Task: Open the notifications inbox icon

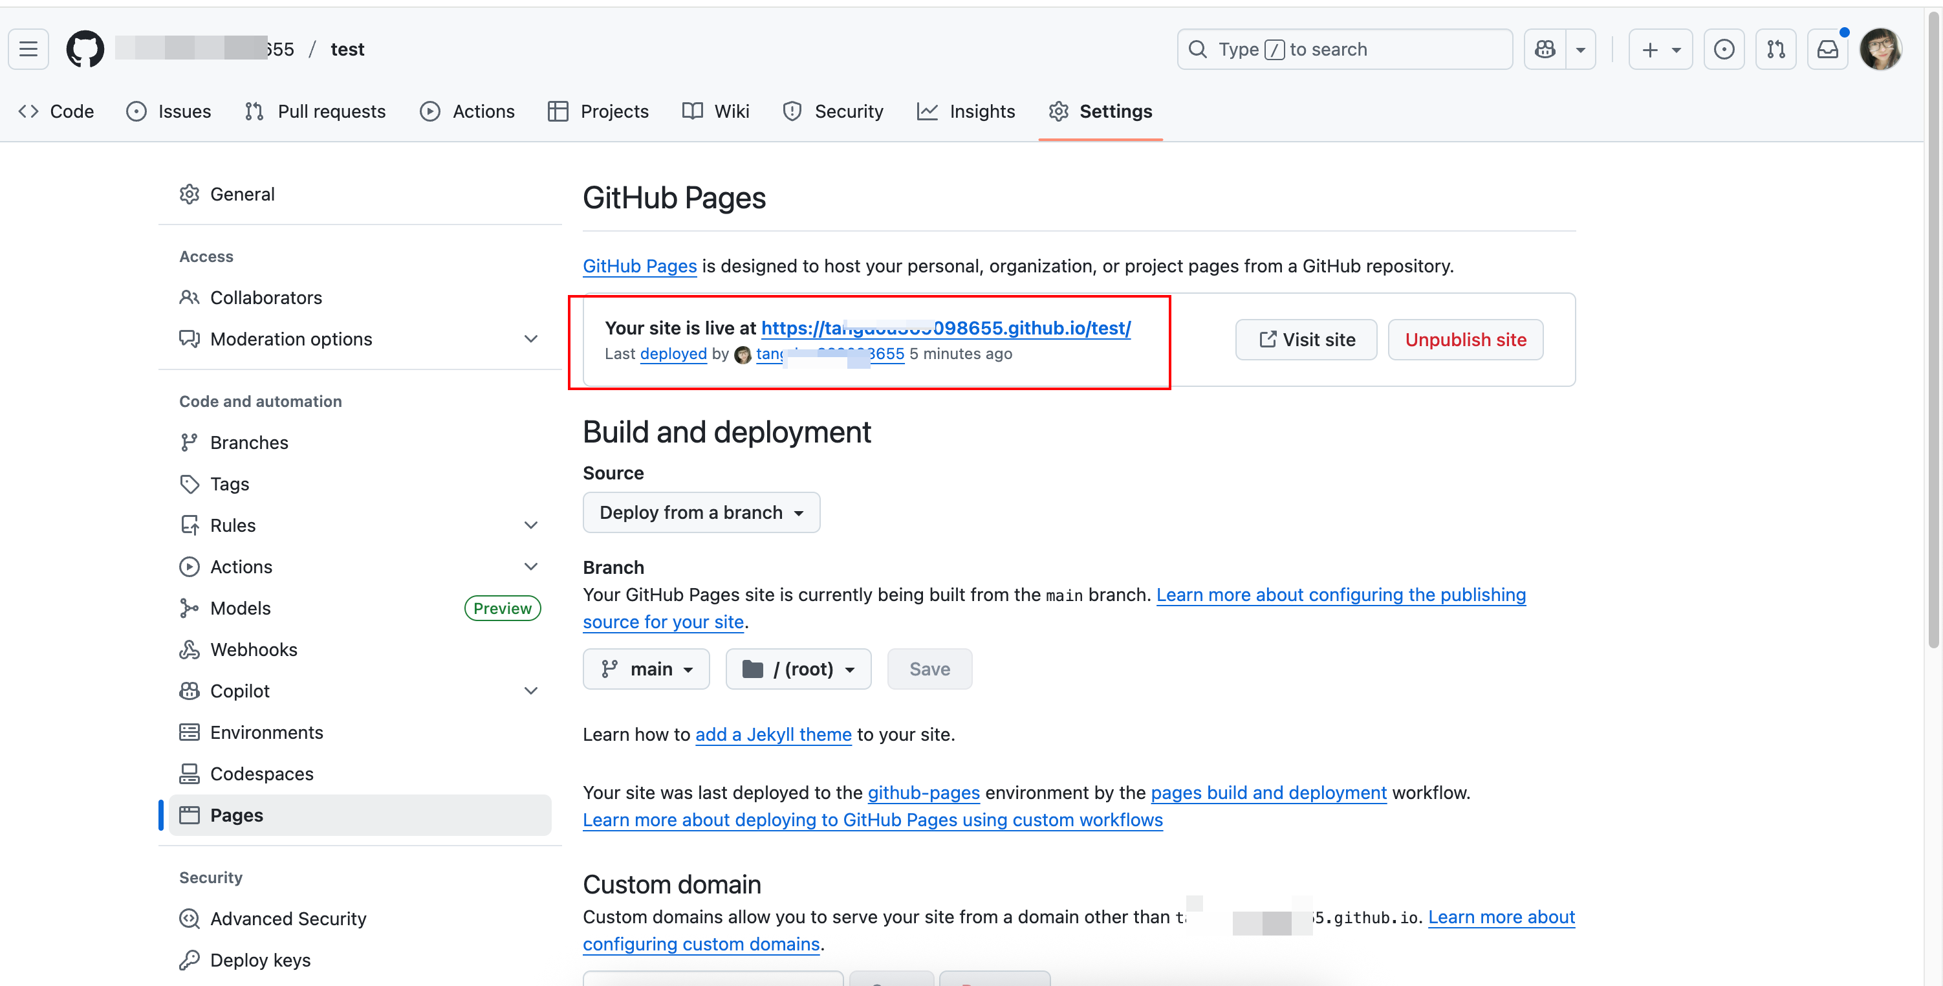Action: [x=1828, y=49]
